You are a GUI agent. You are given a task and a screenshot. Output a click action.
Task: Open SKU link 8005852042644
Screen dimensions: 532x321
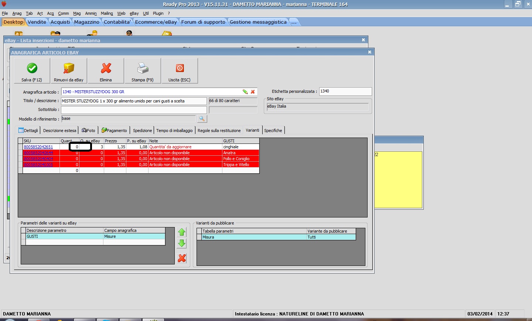coord(38,153)
